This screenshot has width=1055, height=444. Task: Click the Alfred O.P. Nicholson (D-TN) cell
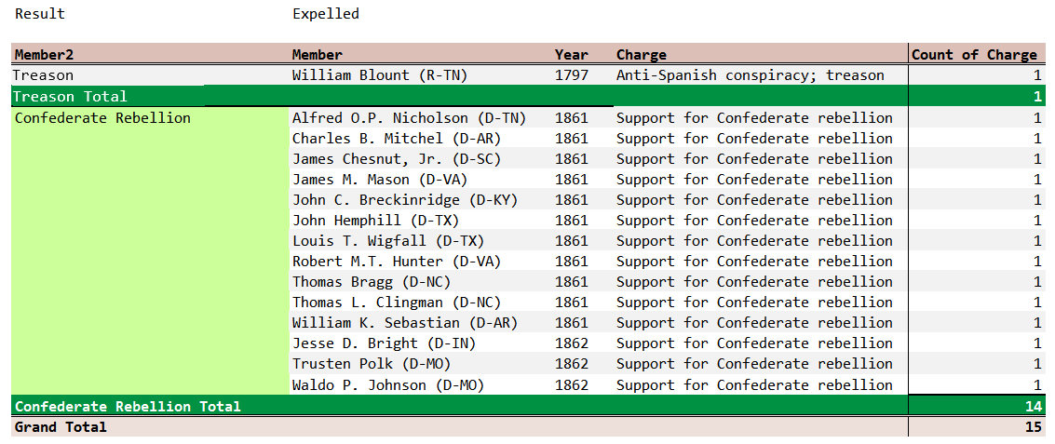pos(409,118)
